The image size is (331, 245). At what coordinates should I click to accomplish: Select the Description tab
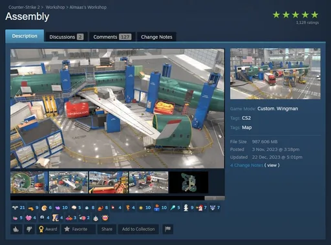[x=25, y=35]
